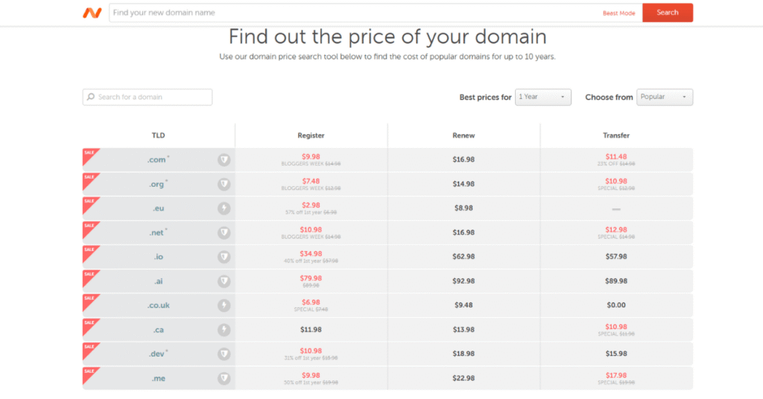Click the TLD column header
Viewport: 763px width, 399px height.
click(158, 135)
